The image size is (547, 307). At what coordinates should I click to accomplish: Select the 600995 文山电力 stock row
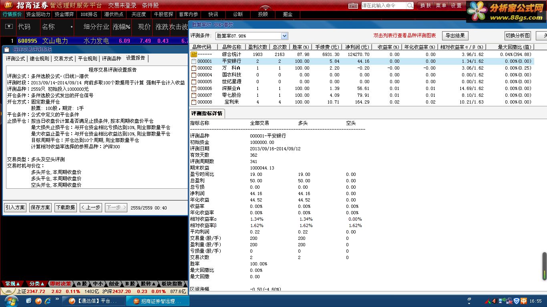pyautogui.click(x=95, y=41)
